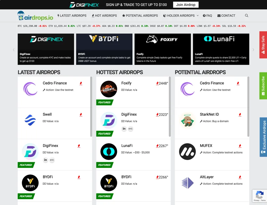Click BYDFi logo in Latest Airdrops

(30, 183)
